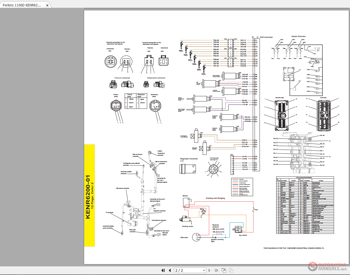Image resolution: width=350 pixels, height=275 pixels.
Task: Click the 'Relay' label in charging circuit
Action: coord(202,209)
